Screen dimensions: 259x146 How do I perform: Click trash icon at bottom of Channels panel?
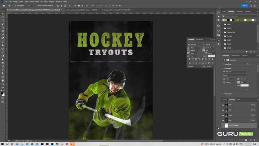click(x=255, y=140)
